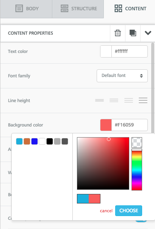Click the Text color swatch box
This screenshot has height=229, width=155.
pos(106,51)
